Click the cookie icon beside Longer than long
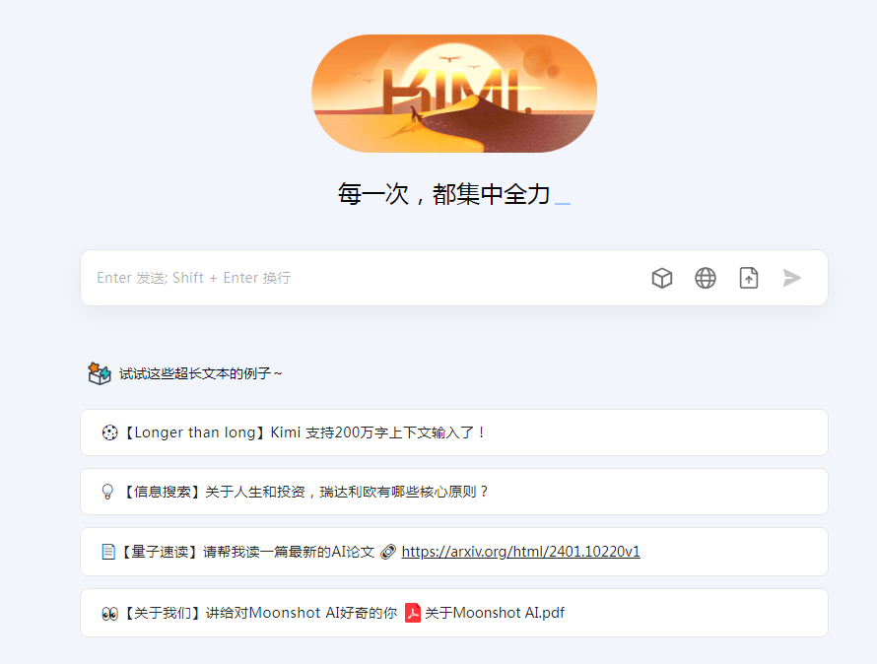 point(109,432)
